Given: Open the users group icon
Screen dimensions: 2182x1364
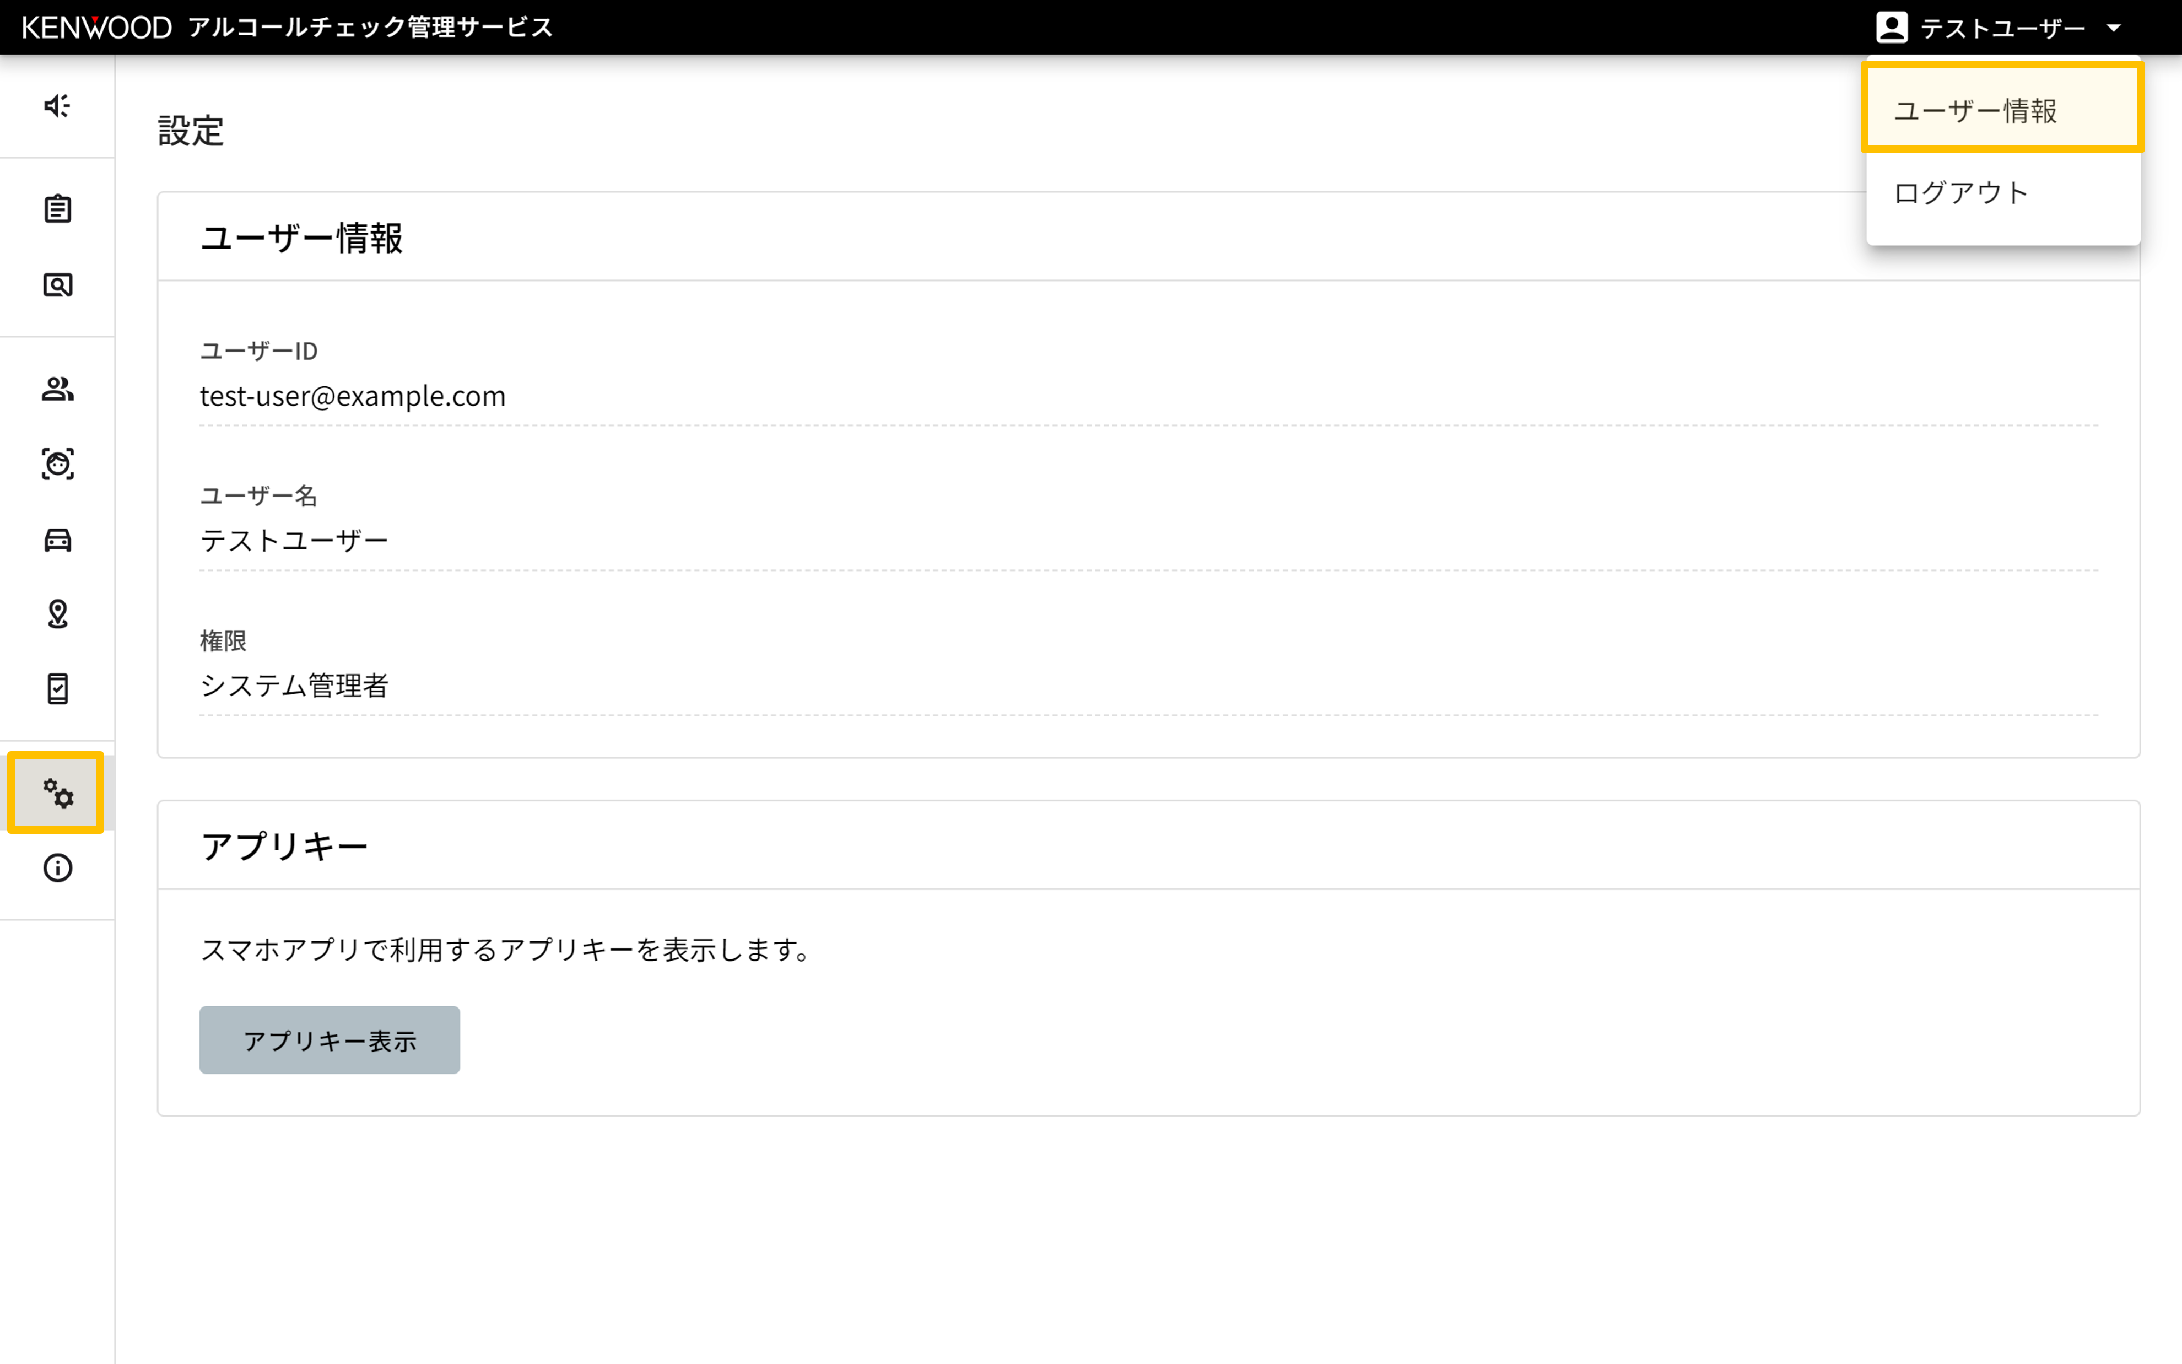Looking at the screenshot, I should click(x=57, y=389).
